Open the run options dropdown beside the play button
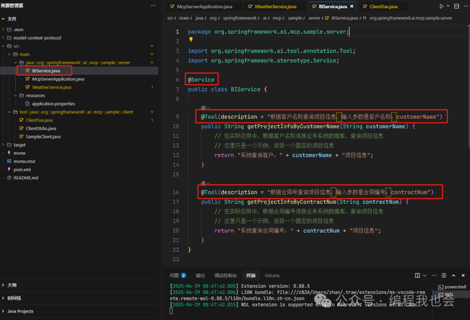This screenshot has height=320, width=470. (x=448, y=6)
